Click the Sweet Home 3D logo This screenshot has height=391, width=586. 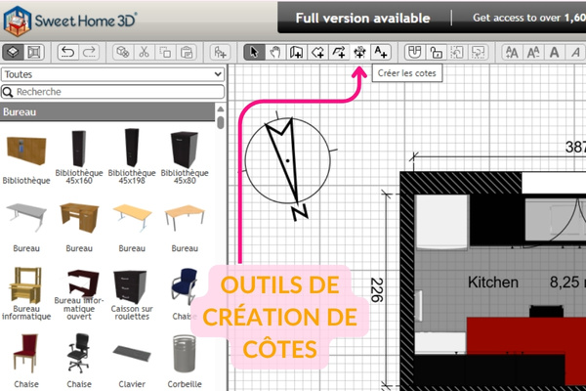tap(70, 21)
